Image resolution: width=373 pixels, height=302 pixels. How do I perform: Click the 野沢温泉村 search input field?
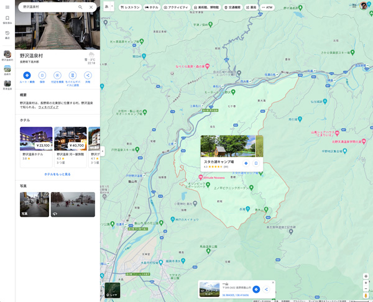click(x=48, y=7)
